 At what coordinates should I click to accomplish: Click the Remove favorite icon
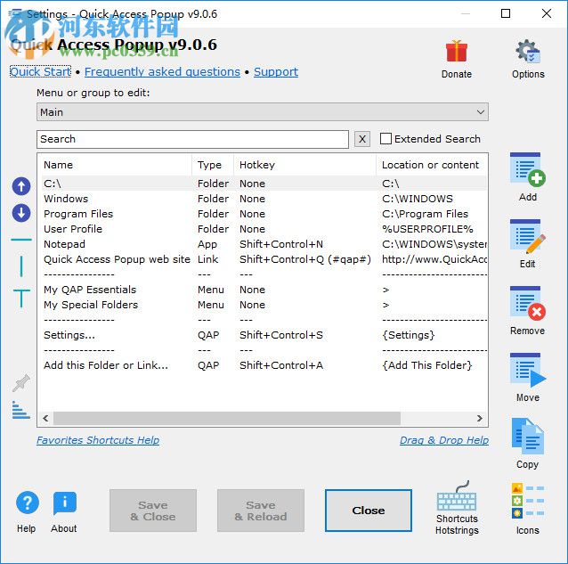[527, 304]
